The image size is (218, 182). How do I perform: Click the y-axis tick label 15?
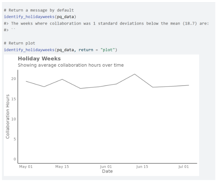pos(14,99)
